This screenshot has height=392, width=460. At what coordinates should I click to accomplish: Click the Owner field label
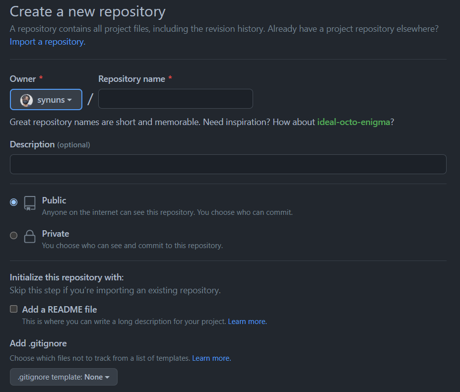pos(23,79)
